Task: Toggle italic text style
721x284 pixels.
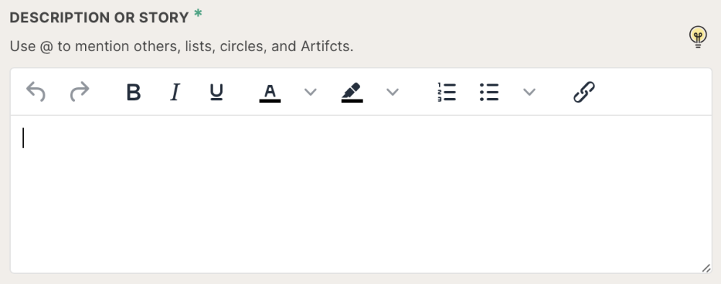Action: tap(174, 92)
